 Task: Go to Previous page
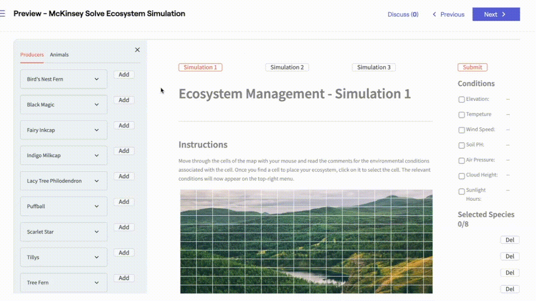click(448, 14)
